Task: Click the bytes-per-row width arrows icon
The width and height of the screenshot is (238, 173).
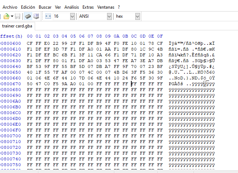Action: [48, 16]
